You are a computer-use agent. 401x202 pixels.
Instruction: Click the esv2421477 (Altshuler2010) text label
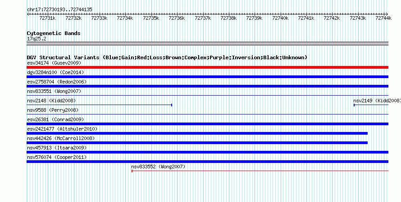point(62,129)
